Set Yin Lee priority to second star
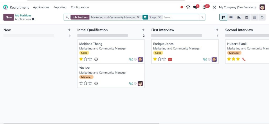 click(x=86, y=83)
